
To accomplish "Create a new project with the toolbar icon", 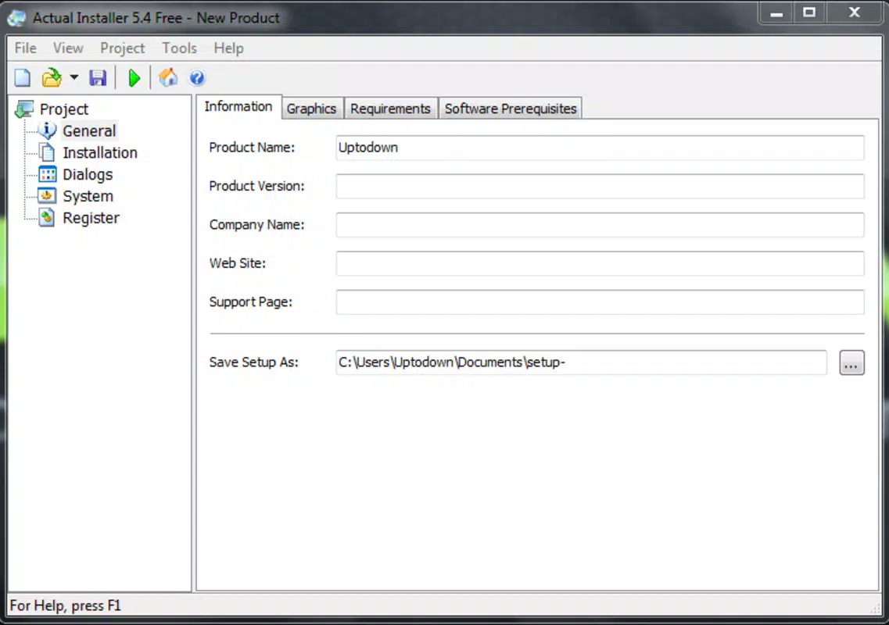I will point(23,77).
